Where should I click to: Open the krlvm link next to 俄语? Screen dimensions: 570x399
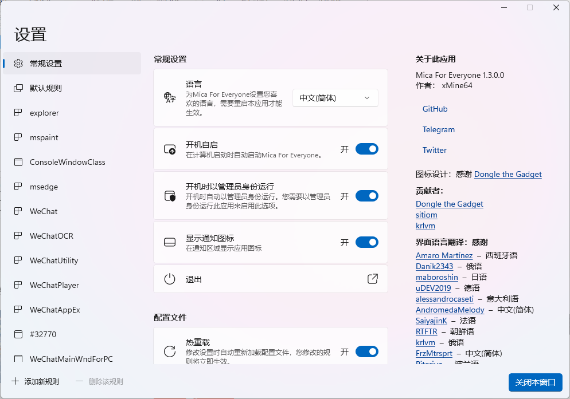pos(425,343)
